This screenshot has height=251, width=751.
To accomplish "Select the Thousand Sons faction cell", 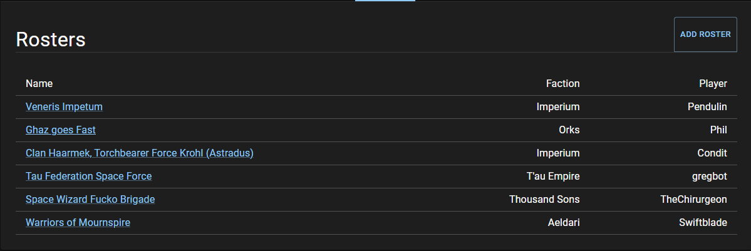I will (x=544, y=200).
